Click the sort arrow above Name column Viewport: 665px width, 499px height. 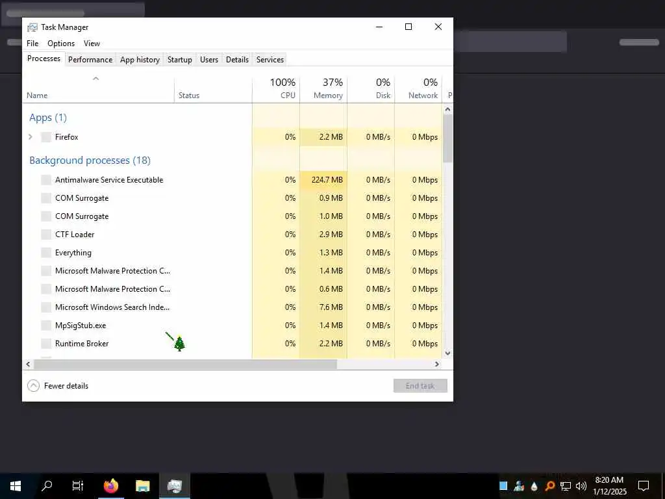tap(96, 79)
